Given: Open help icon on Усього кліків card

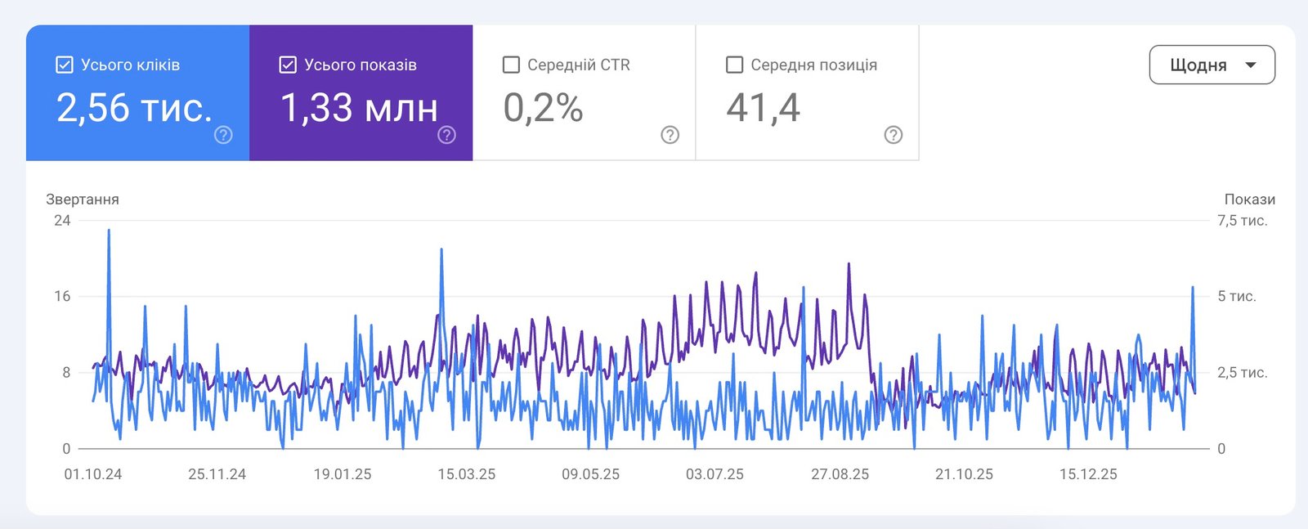Looking at the screenshot, I should (223, 135).
